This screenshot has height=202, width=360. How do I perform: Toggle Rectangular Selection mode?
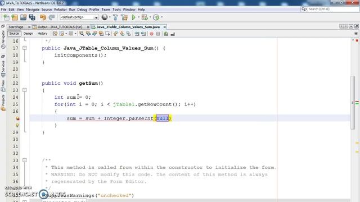point(107,34)
